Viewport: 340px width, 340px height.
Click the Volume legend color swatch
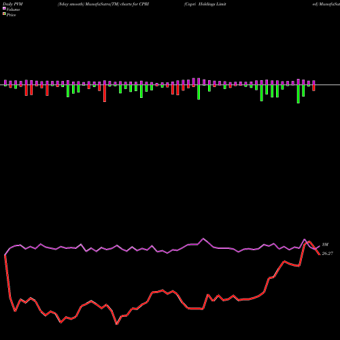pos(4,8)
